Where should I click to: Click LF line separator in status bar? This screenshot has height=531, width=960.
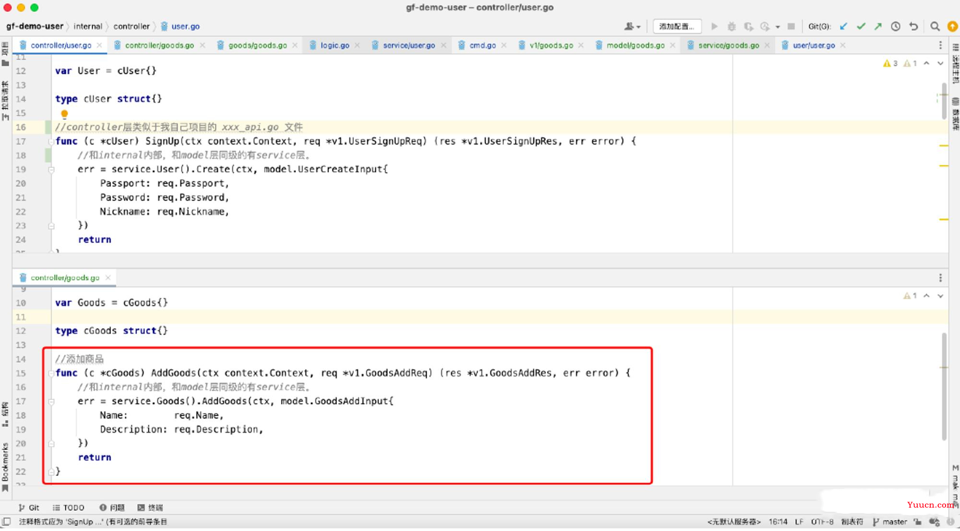(x=799, y=522)
